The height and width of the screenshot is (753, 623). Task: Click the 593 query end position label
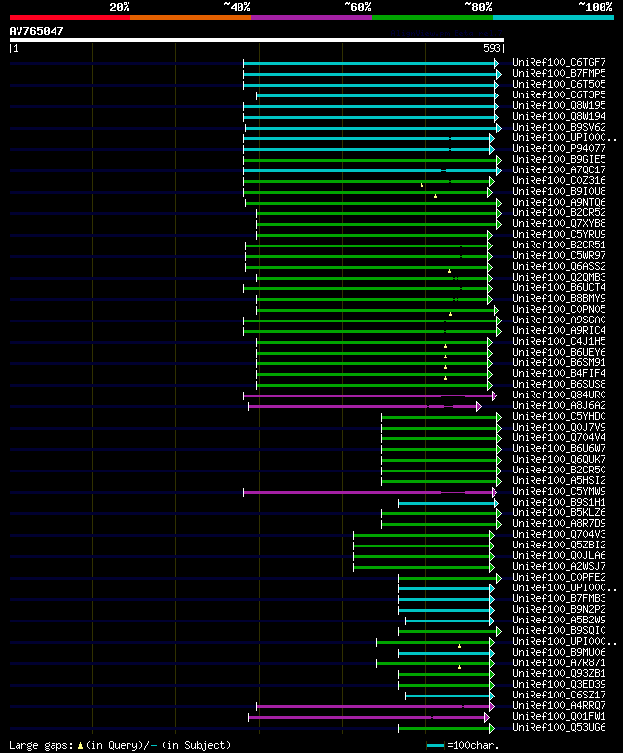(492, 48)
